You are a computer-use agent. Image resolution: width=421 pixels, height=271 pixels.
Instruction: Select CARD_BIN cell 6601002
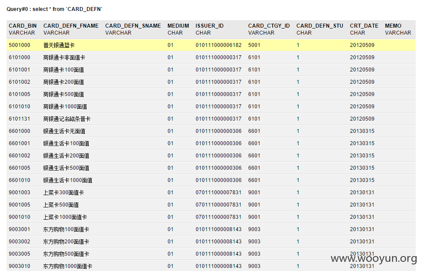coord(19,156)
